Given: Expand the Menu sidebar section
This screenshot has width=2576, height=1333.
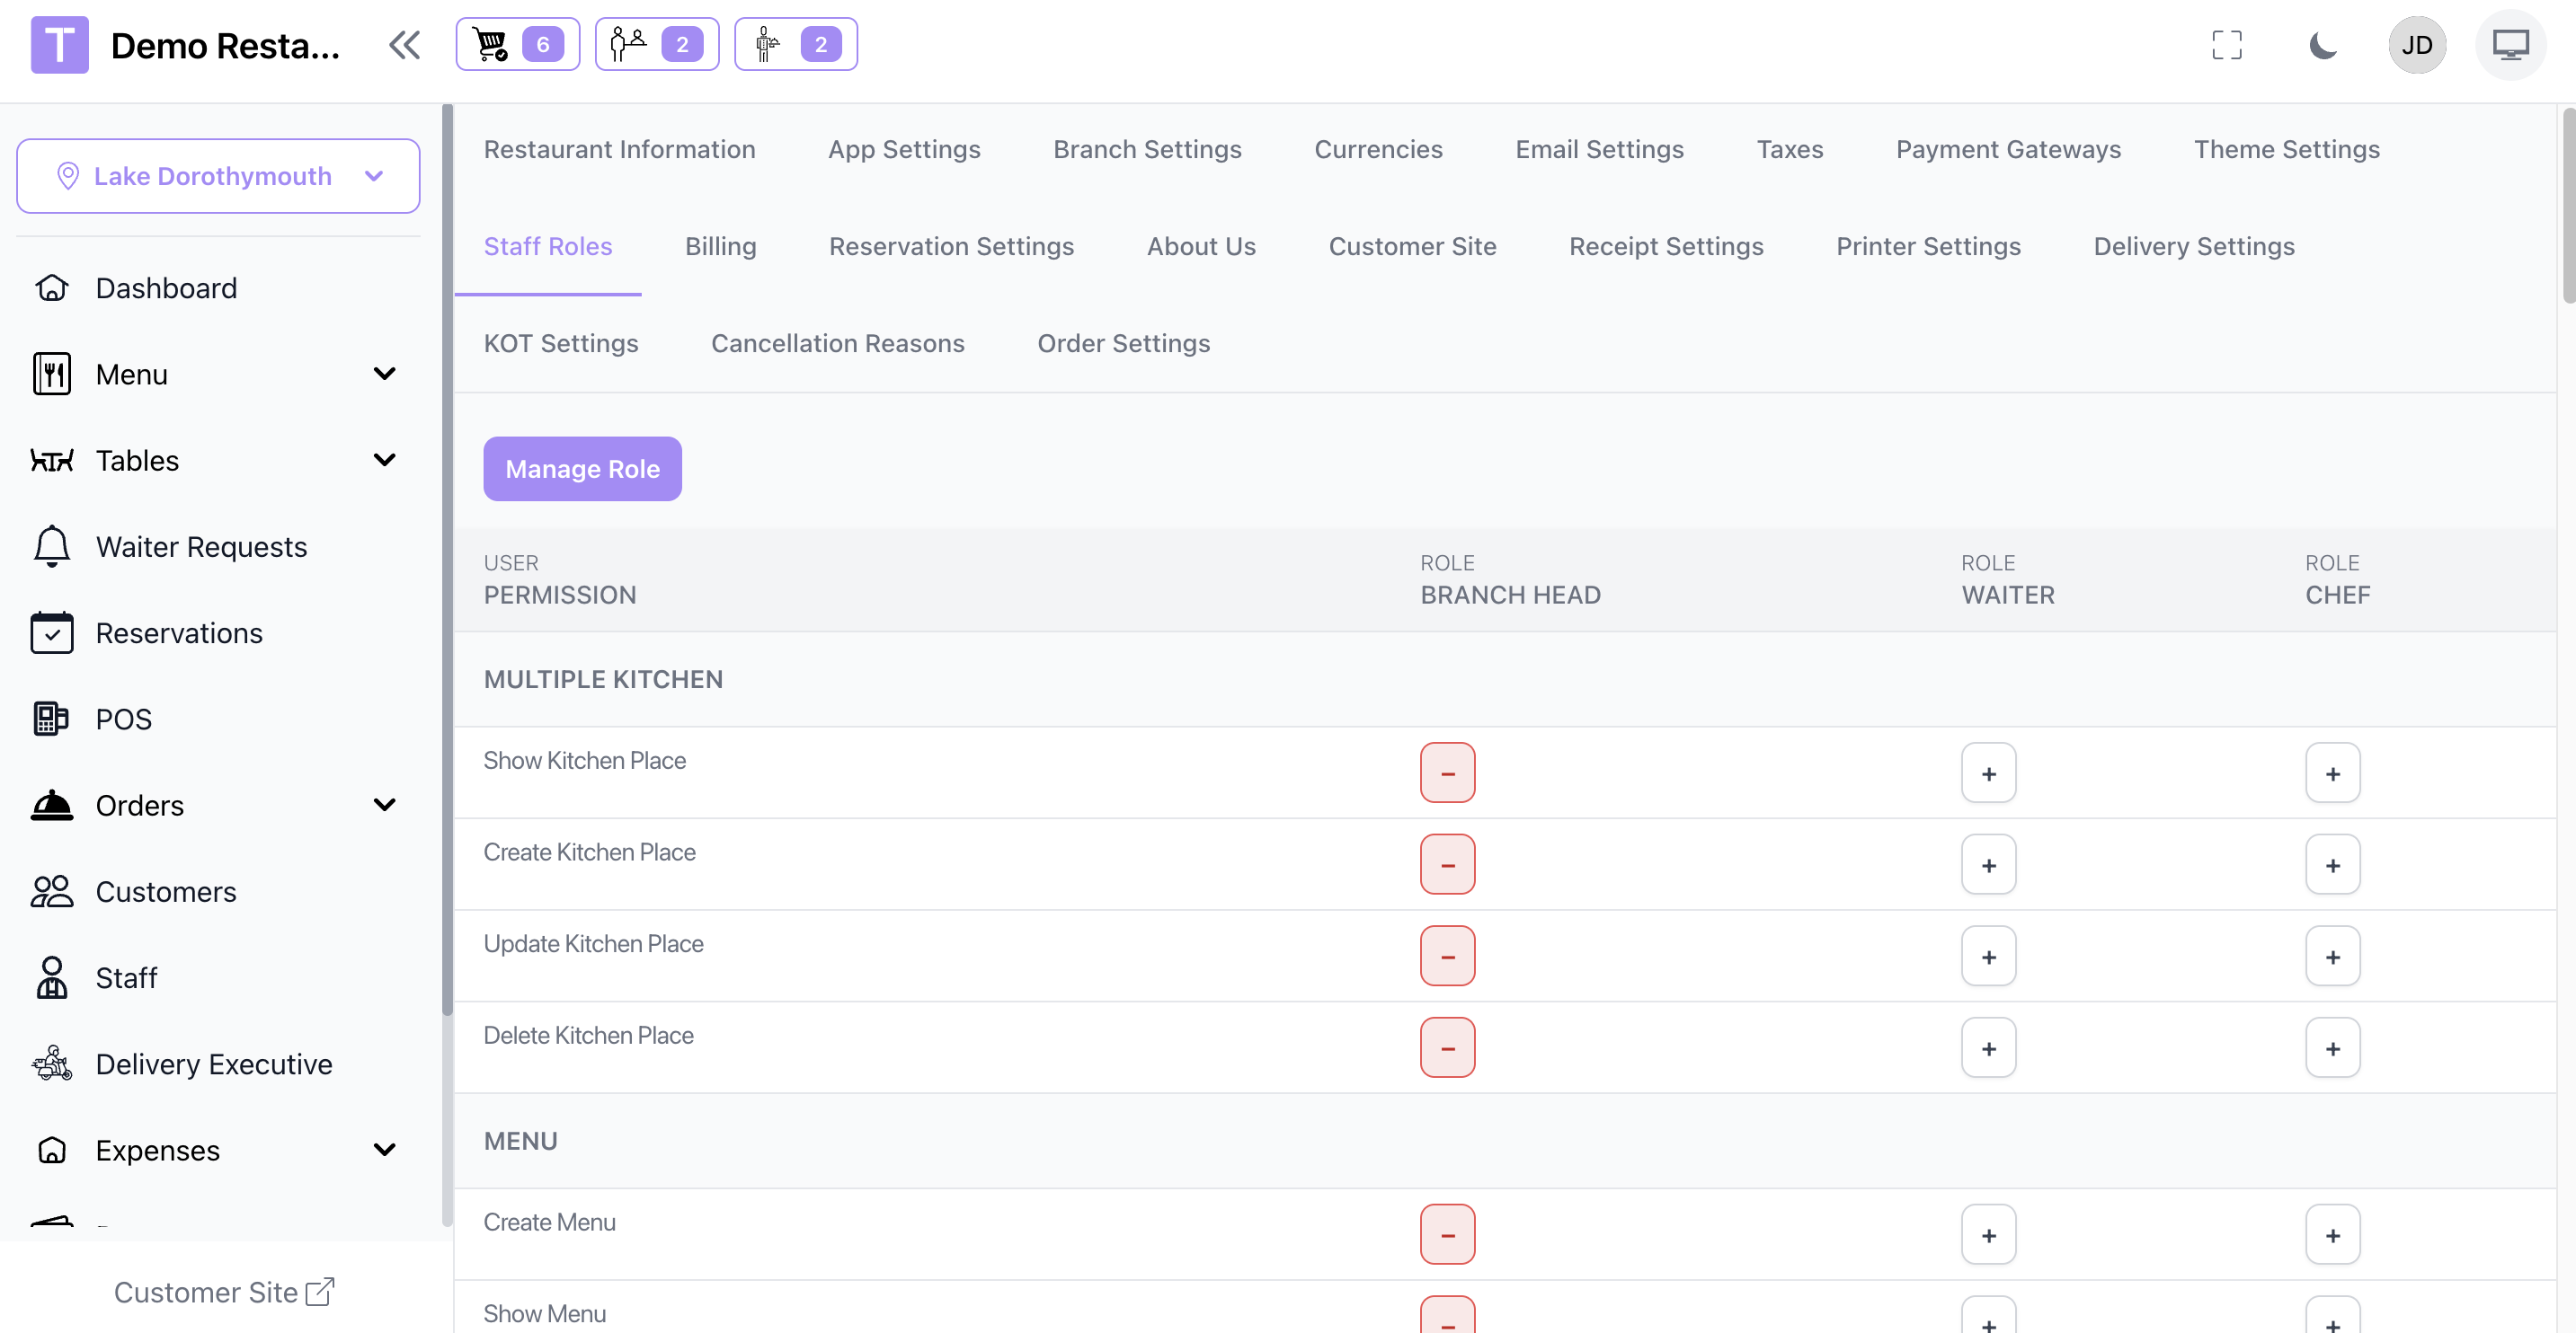Looking at the screenshot, I should pyautogui.click(x=384, y=374).
